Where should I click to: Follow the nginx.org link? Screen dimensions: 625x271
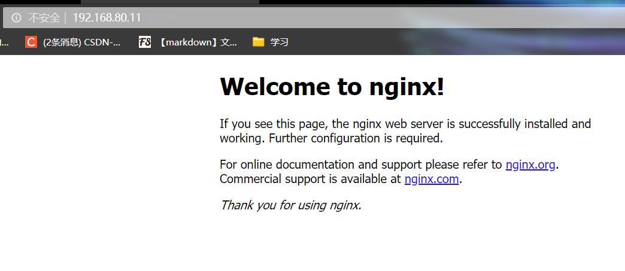point(530,165)
